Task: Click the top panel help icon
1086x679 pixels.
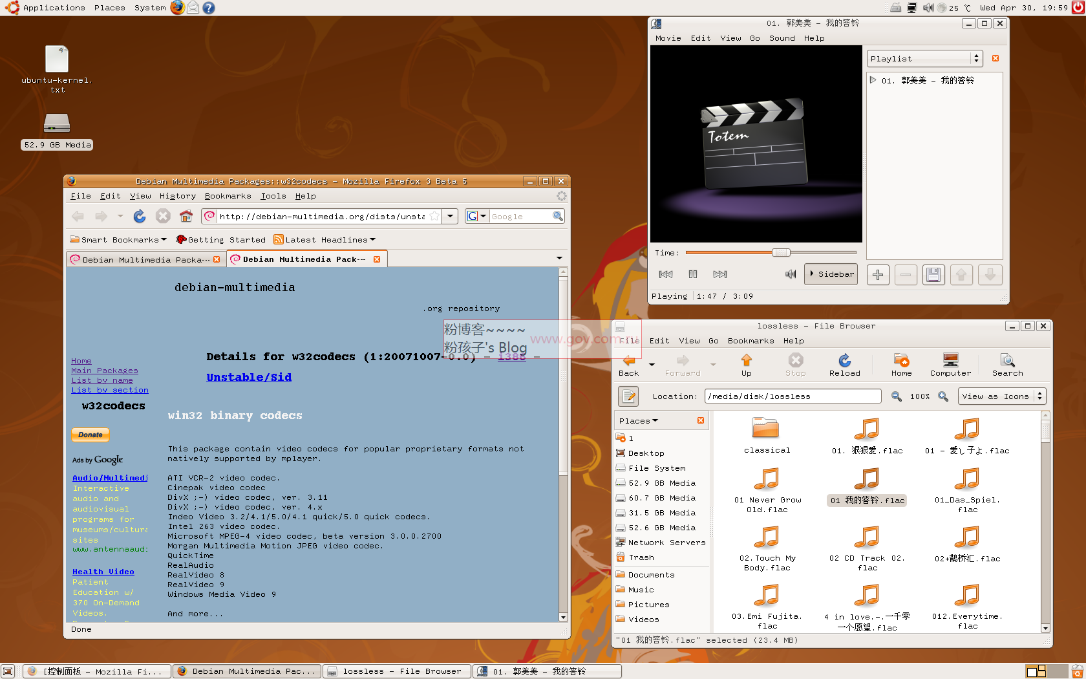Action: [208, 8]
